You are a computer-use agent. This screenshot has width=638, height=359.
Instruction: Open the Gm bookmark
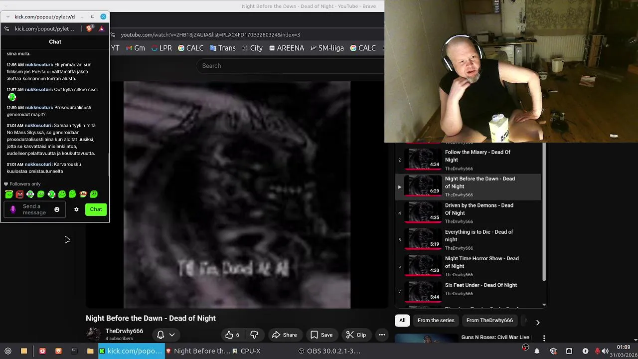[136, 48]
